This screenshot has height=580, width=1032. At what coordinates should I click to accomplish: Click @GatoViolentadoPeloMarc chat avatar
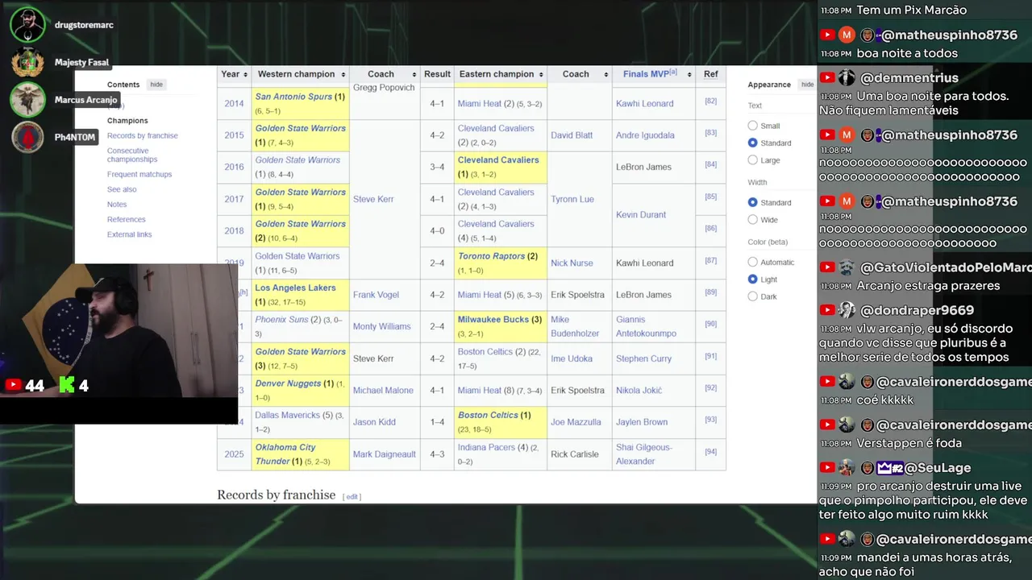coord(847,267)
